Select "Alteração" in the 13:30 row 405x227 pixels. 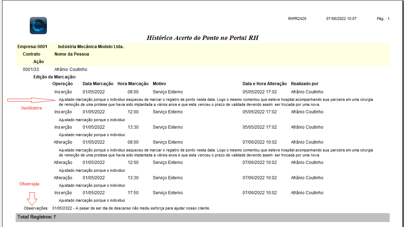click(63, 178)
